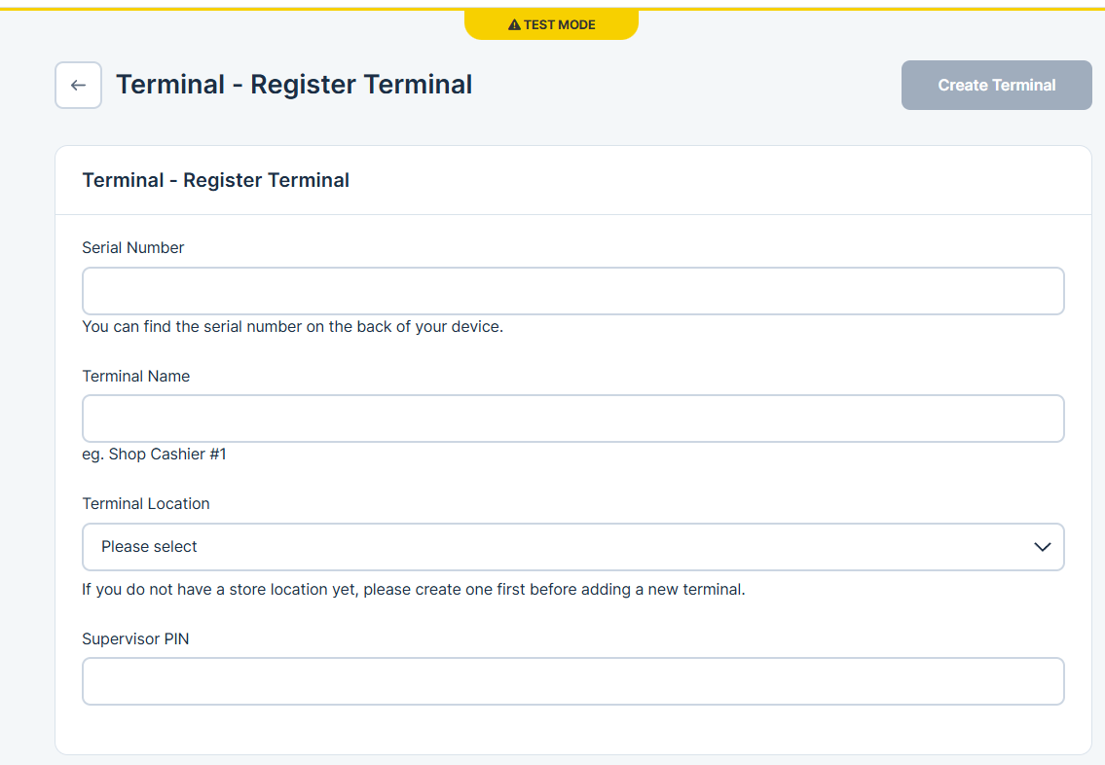This screenshot has height=765, width=1105.
Task: Click the chevron arrow in Terminal Location
Action: (x=1042, y=547)
